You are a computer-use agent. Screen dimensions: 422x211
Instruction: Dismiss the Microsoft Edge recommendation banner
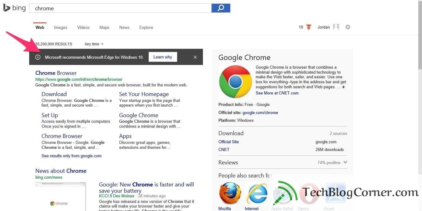[195, 57]
